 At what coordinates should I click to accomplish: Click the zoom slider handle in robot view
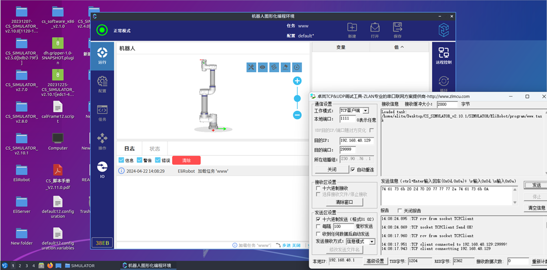click(x=297, y=98)
